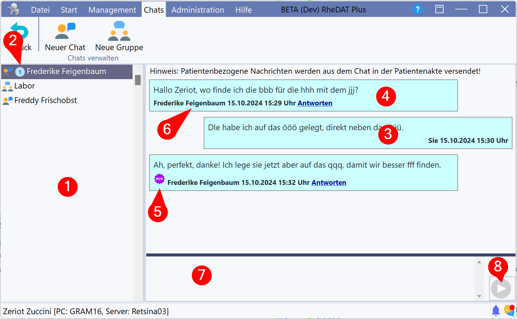Click the chat list scrollbar thumb
Screen dimensions: 517x319
138,80
